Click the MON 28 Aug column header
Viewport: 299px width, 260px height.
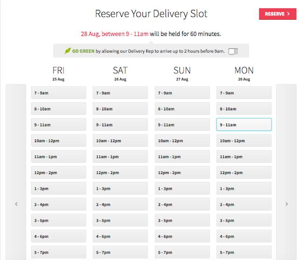coord(244,72)
